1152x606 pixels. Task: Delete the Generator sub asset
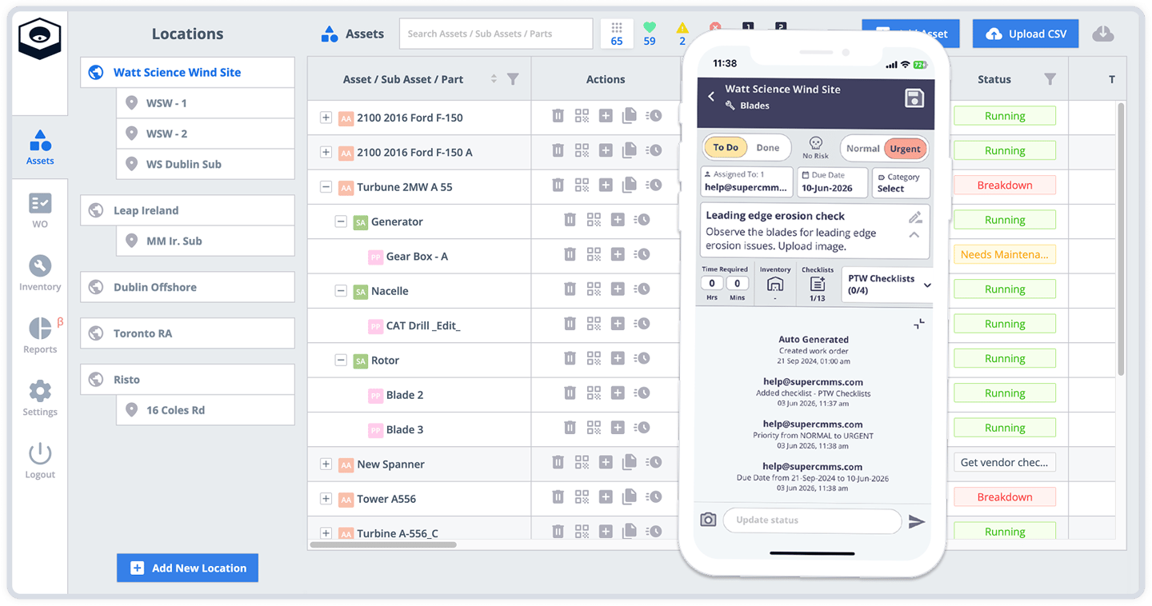[x=570, y=220]
